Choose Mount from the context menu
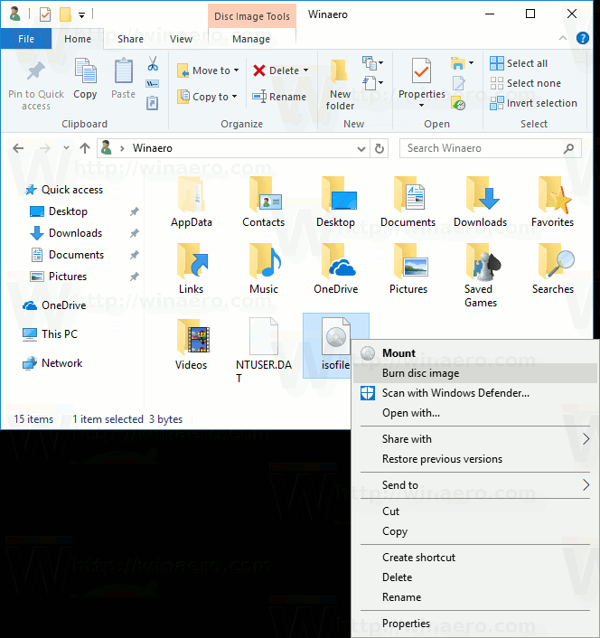The width and height of the screenshot is (600, 638). tap(474, 353)
